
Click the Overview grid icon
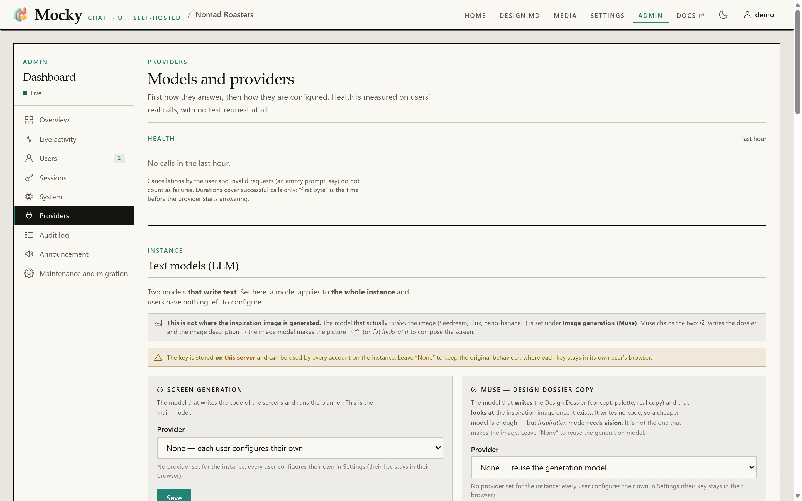pos(29,120)
